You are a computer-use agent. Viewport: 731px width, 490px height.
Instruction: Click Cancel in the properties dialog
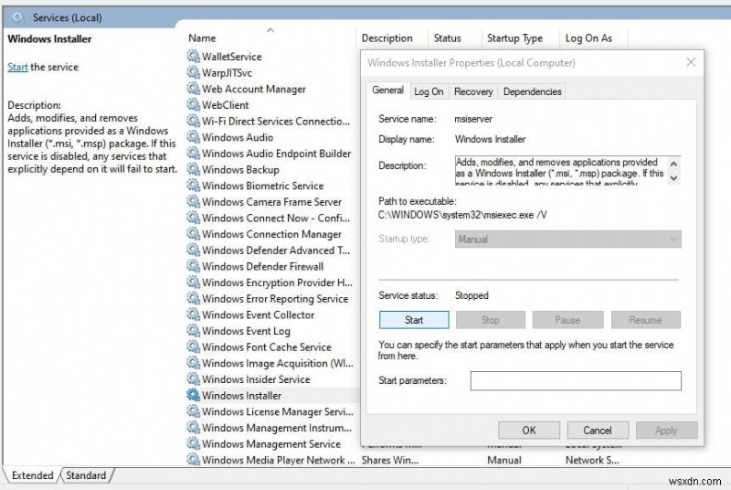pyautogui.click(x=598, y=430)
